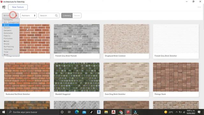Click the taskbar clock showing 10:05 a. m.

point(191,112)
